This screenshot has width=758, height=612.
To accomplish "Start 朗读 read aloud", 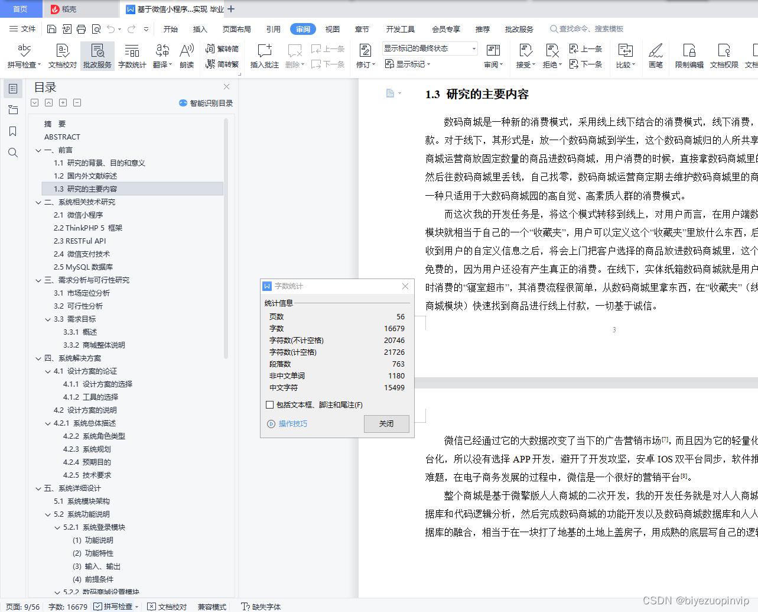I will click(x=187, y=56).
